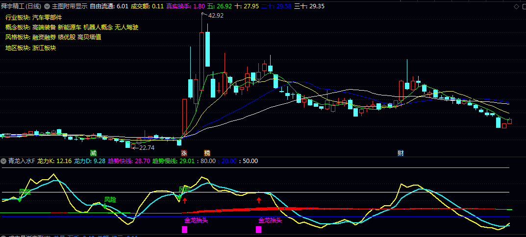Click the 42.92 high price label

click(x=216, y=16)
